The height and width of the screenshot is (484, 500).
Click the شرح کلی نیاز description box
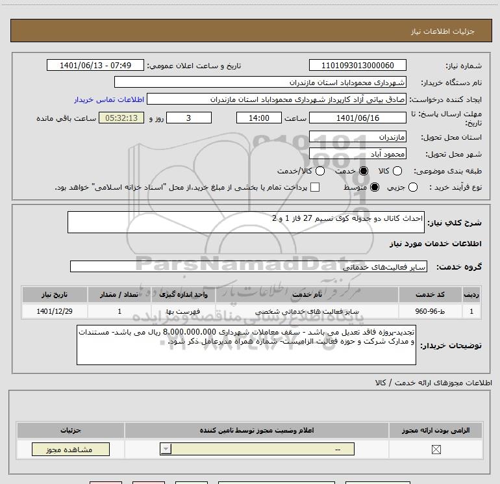point(246,222)
